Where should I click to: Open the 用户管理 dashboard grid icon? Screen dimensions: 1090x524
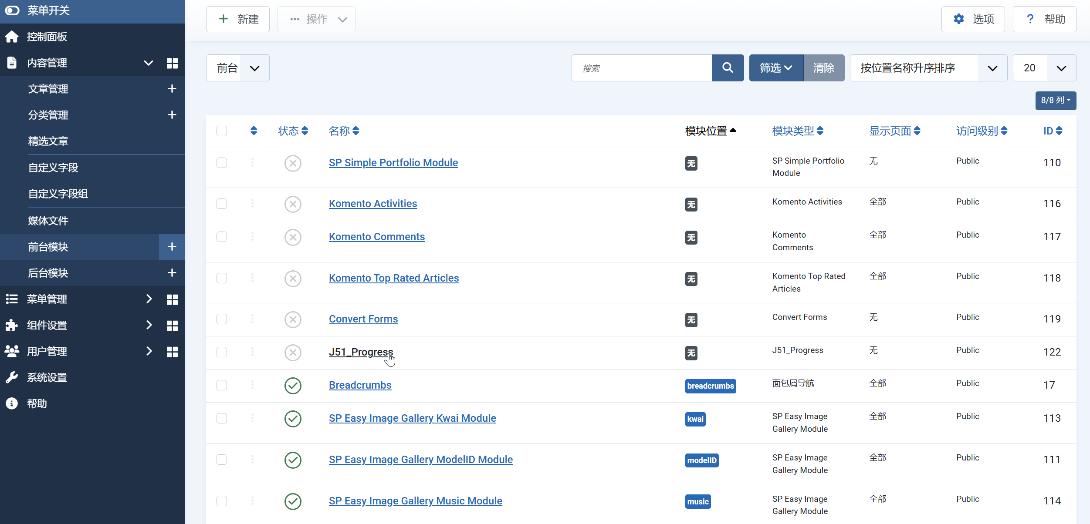[x=172, y=352]
